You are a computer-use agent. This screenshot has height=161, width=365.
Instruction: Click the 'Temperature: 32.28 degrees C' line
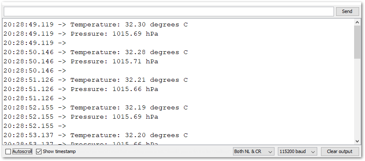point(96,52)
